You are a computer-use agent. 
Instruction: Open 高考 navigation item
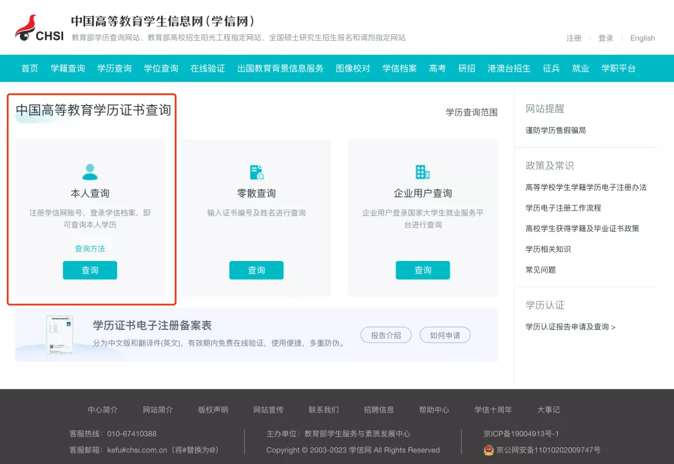(x=437, y=68)
